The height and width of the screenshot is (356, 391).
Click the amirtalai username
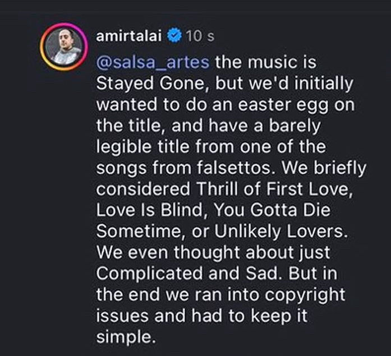coord(130,36)
